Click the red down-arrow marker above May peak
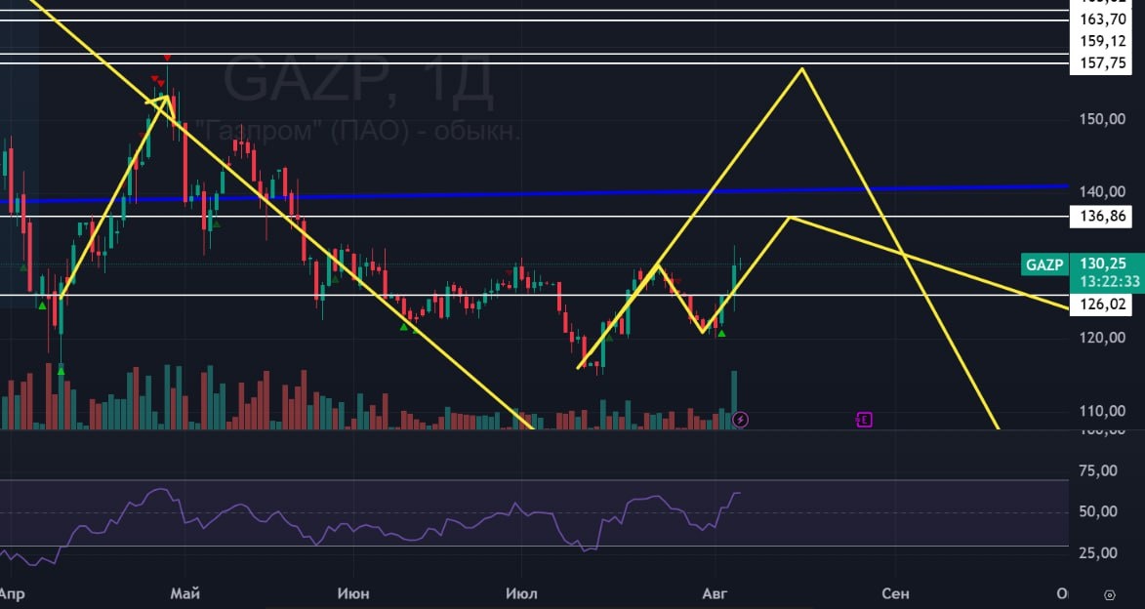1145x609 pixels. (x=167, y=58)
